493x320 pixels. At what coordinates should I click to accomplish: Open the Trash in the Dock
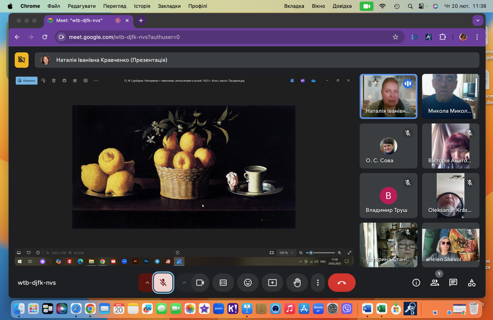pos(474,308)
